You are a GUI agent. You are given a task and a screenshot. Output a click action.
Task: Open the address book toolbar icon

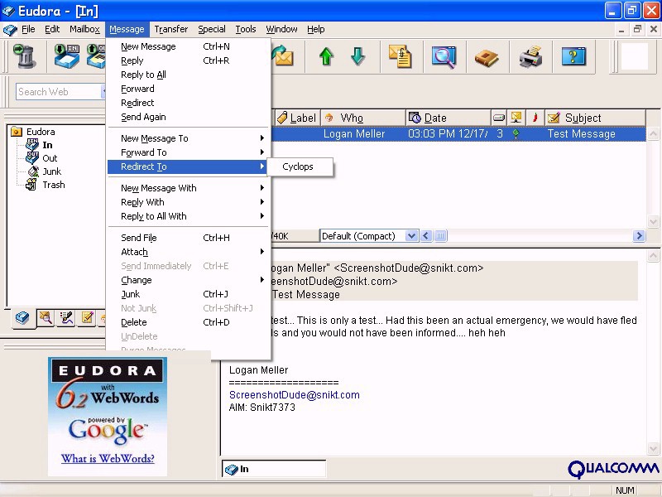pyautogui.click(x=487, y=57)
